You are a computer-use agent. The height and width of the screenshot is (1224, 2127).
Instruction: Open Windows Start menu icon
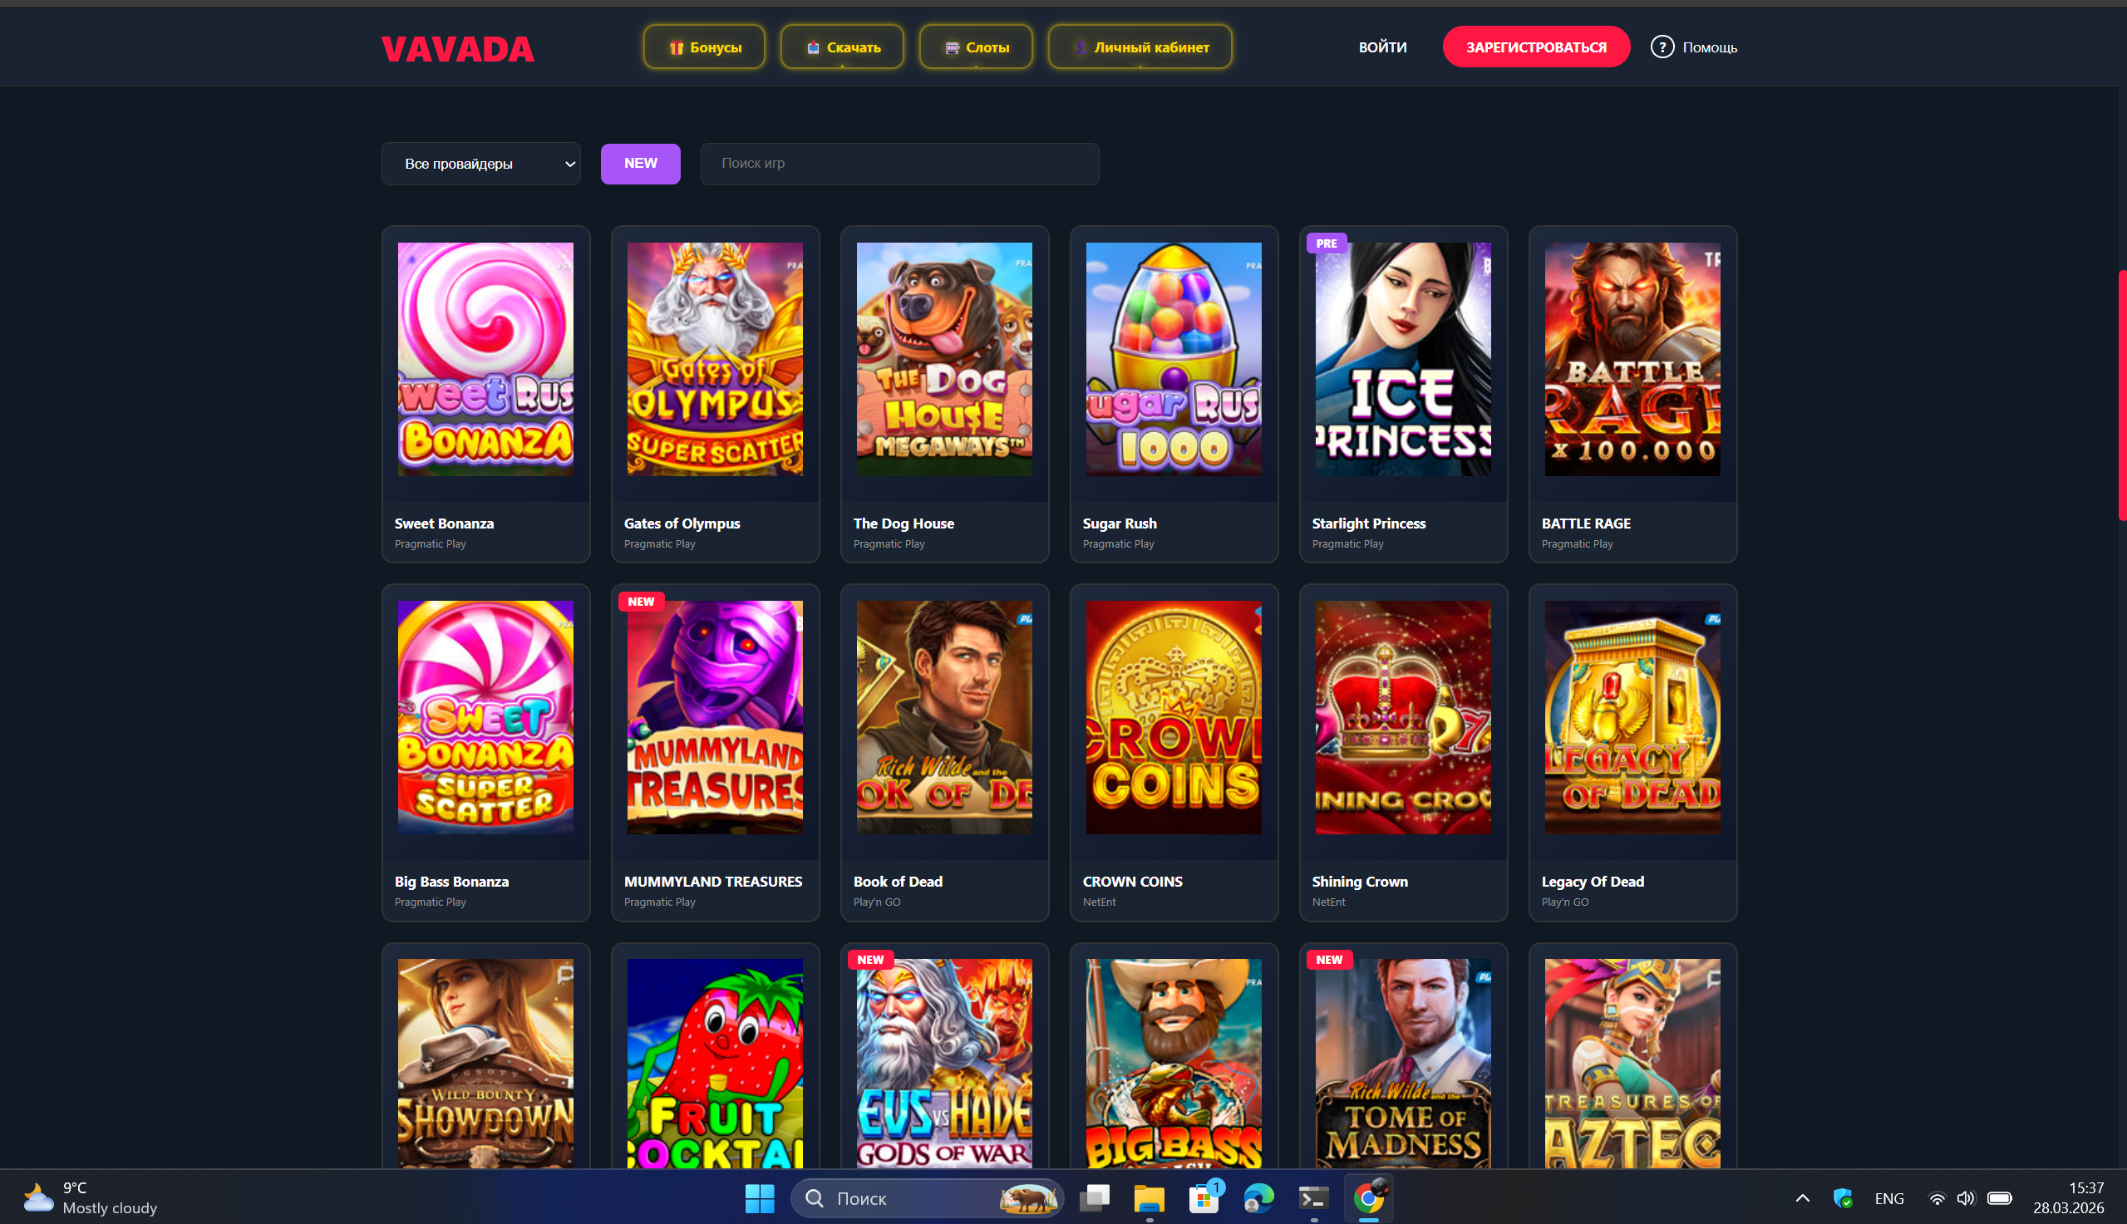(x=759, y=1198)
